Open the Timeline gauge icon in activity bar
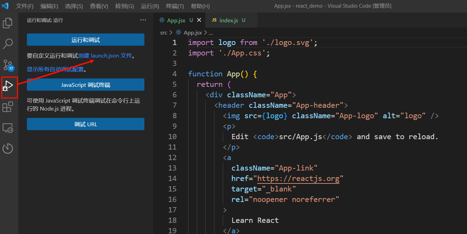The image size is (467, 234). (8, 149)
